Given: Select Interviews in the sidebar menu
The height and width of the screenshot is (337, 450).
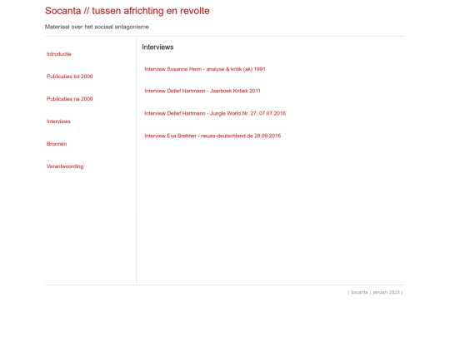Looking at the screenshot, I should tap(58, 121).
